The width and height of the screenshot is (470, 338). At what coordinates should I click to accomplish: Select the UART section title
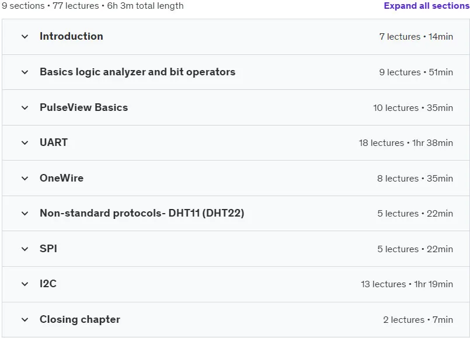click(x=54, y=142)
